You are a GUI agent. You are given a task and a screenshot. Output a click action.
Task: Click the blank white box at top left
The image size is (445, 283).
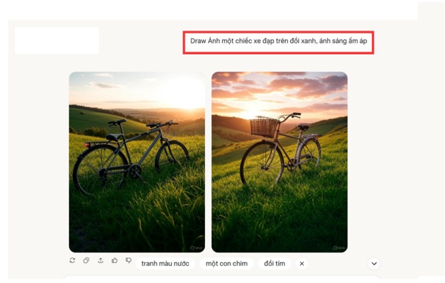[x=57, y=41]
